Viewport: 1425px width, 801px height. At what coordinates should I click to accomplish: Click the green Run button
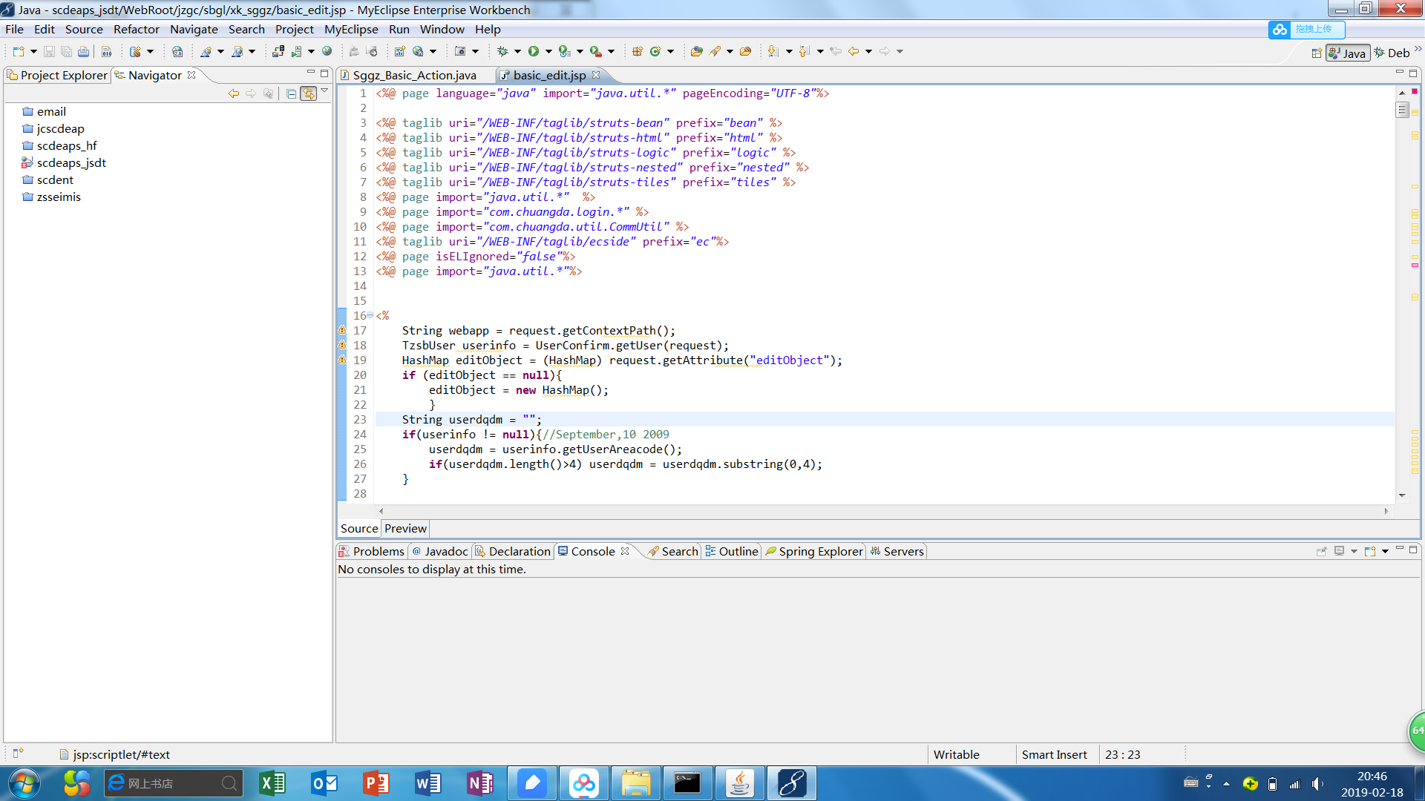point(533,51)
